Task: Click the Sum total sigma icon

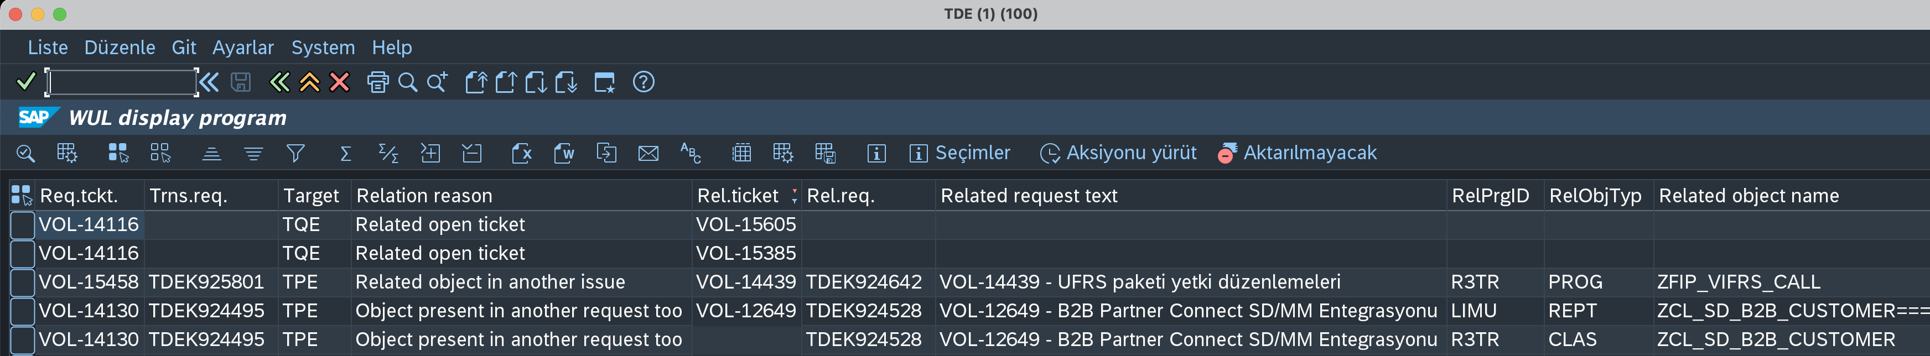Action: point(345,153)
